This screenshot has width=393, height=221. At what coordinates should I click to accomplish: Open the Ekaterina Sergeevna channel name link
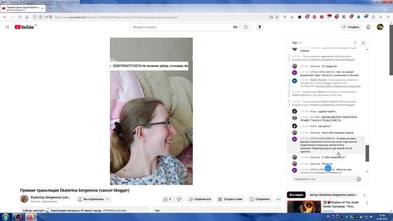50,198
